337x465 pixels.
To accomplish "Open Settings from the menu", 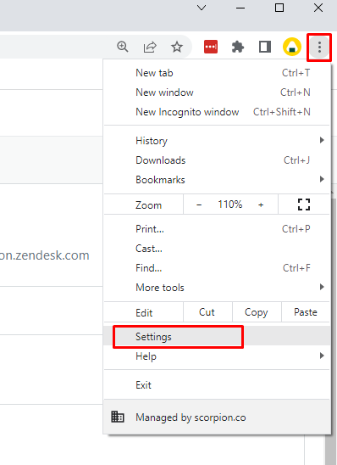I will [x=217, y=337].
